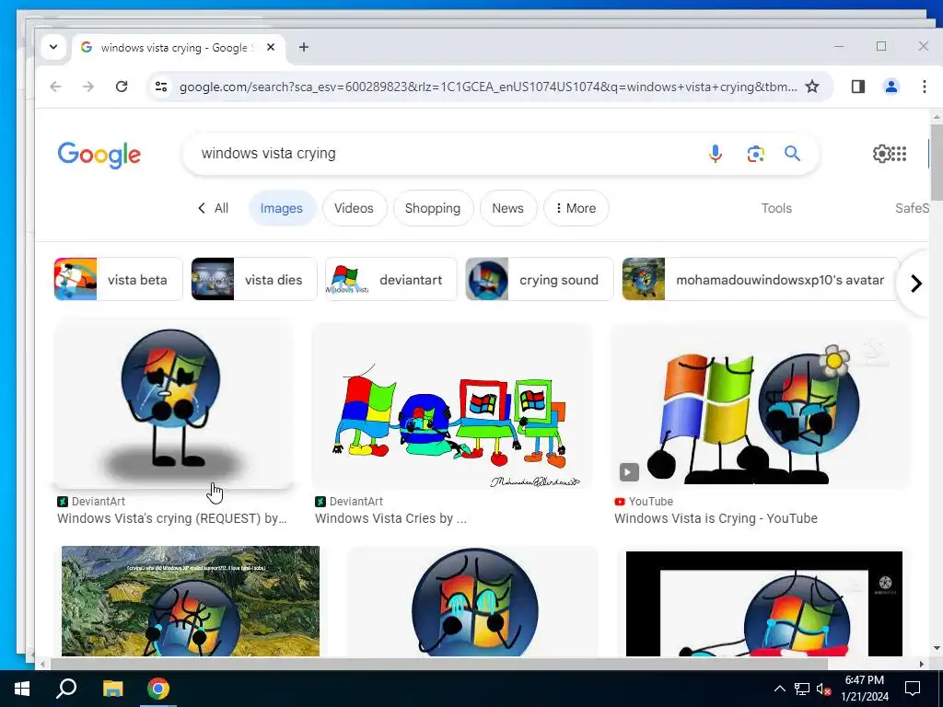Open second-row middle Vista orb thumbnail on gray
The width and height of the screenshot is (943, 707).
(x=472, y=600)
